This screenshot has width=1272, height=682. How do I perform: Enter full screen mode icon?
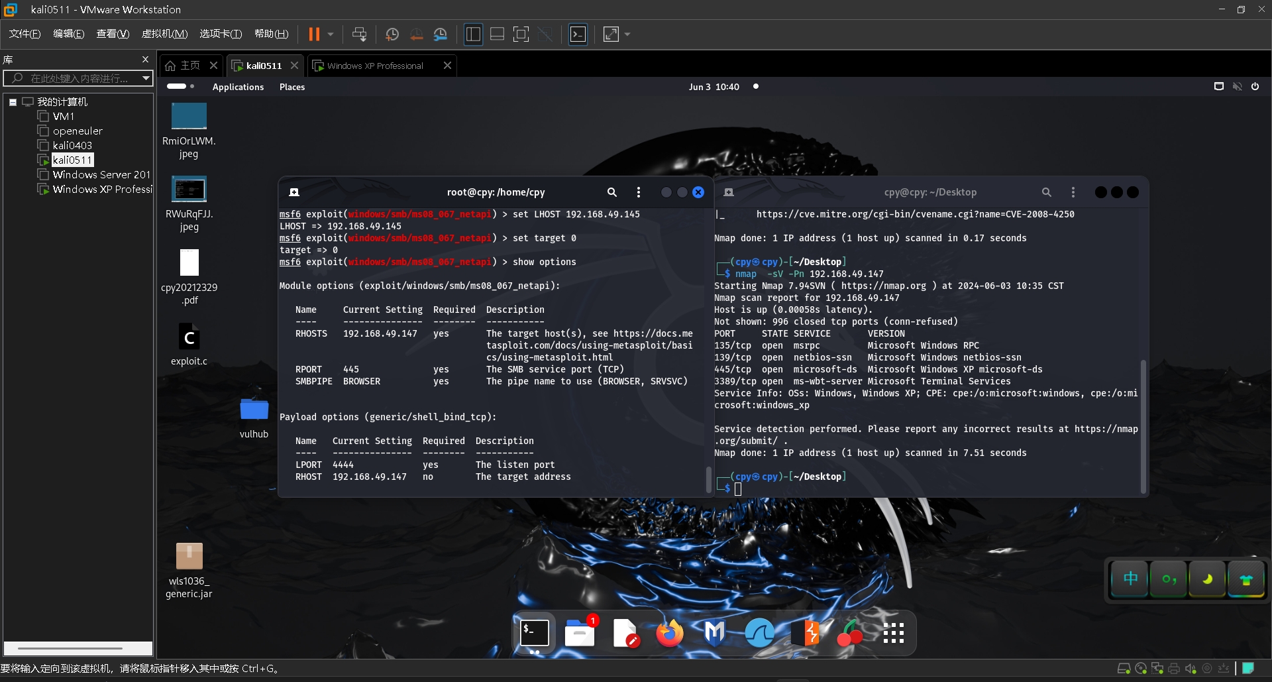pyautogui.click(x=521, y=34)
